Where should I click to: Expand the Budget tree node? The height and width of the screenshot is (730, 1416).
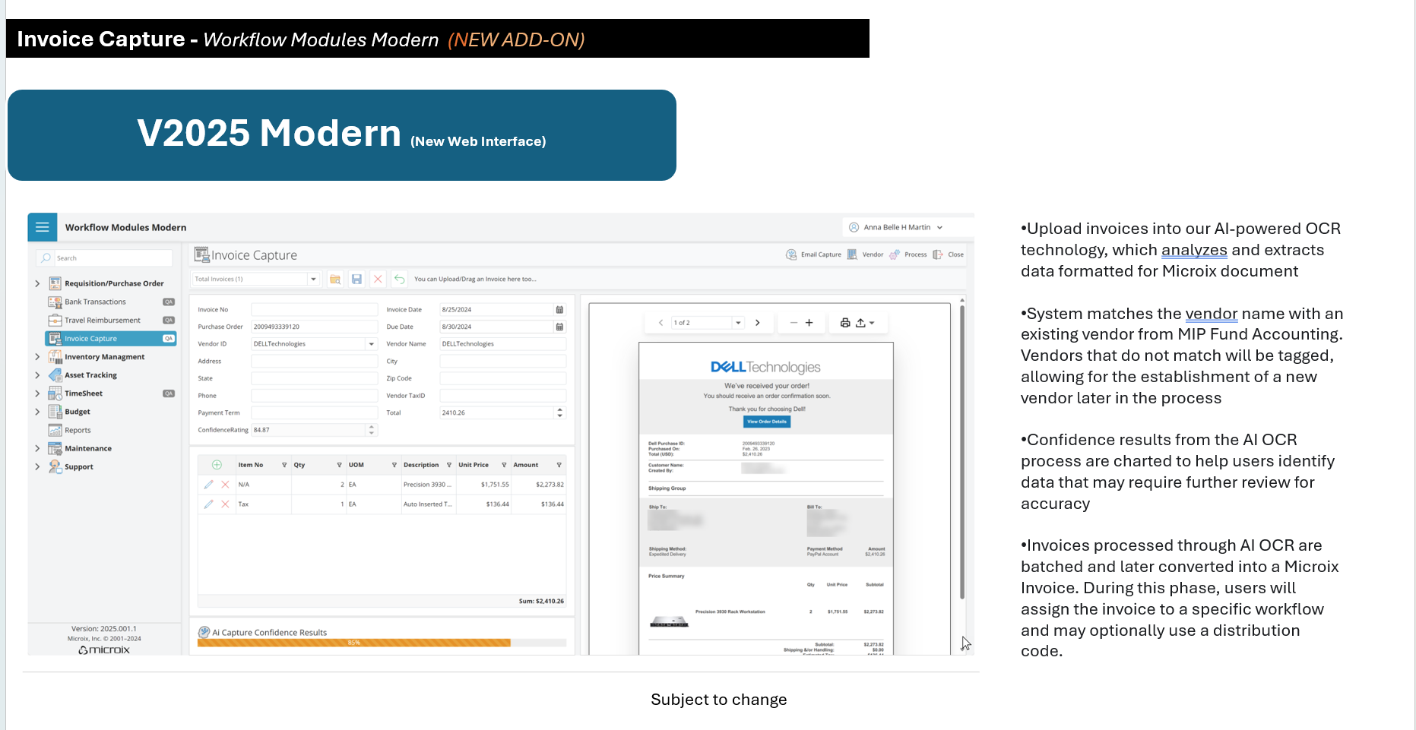click(x=37, y=412)
